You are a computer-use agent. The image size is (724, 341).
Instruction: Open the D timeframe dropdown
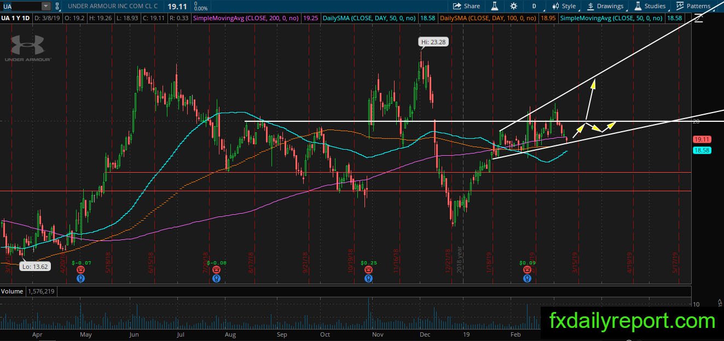[534, 6]
